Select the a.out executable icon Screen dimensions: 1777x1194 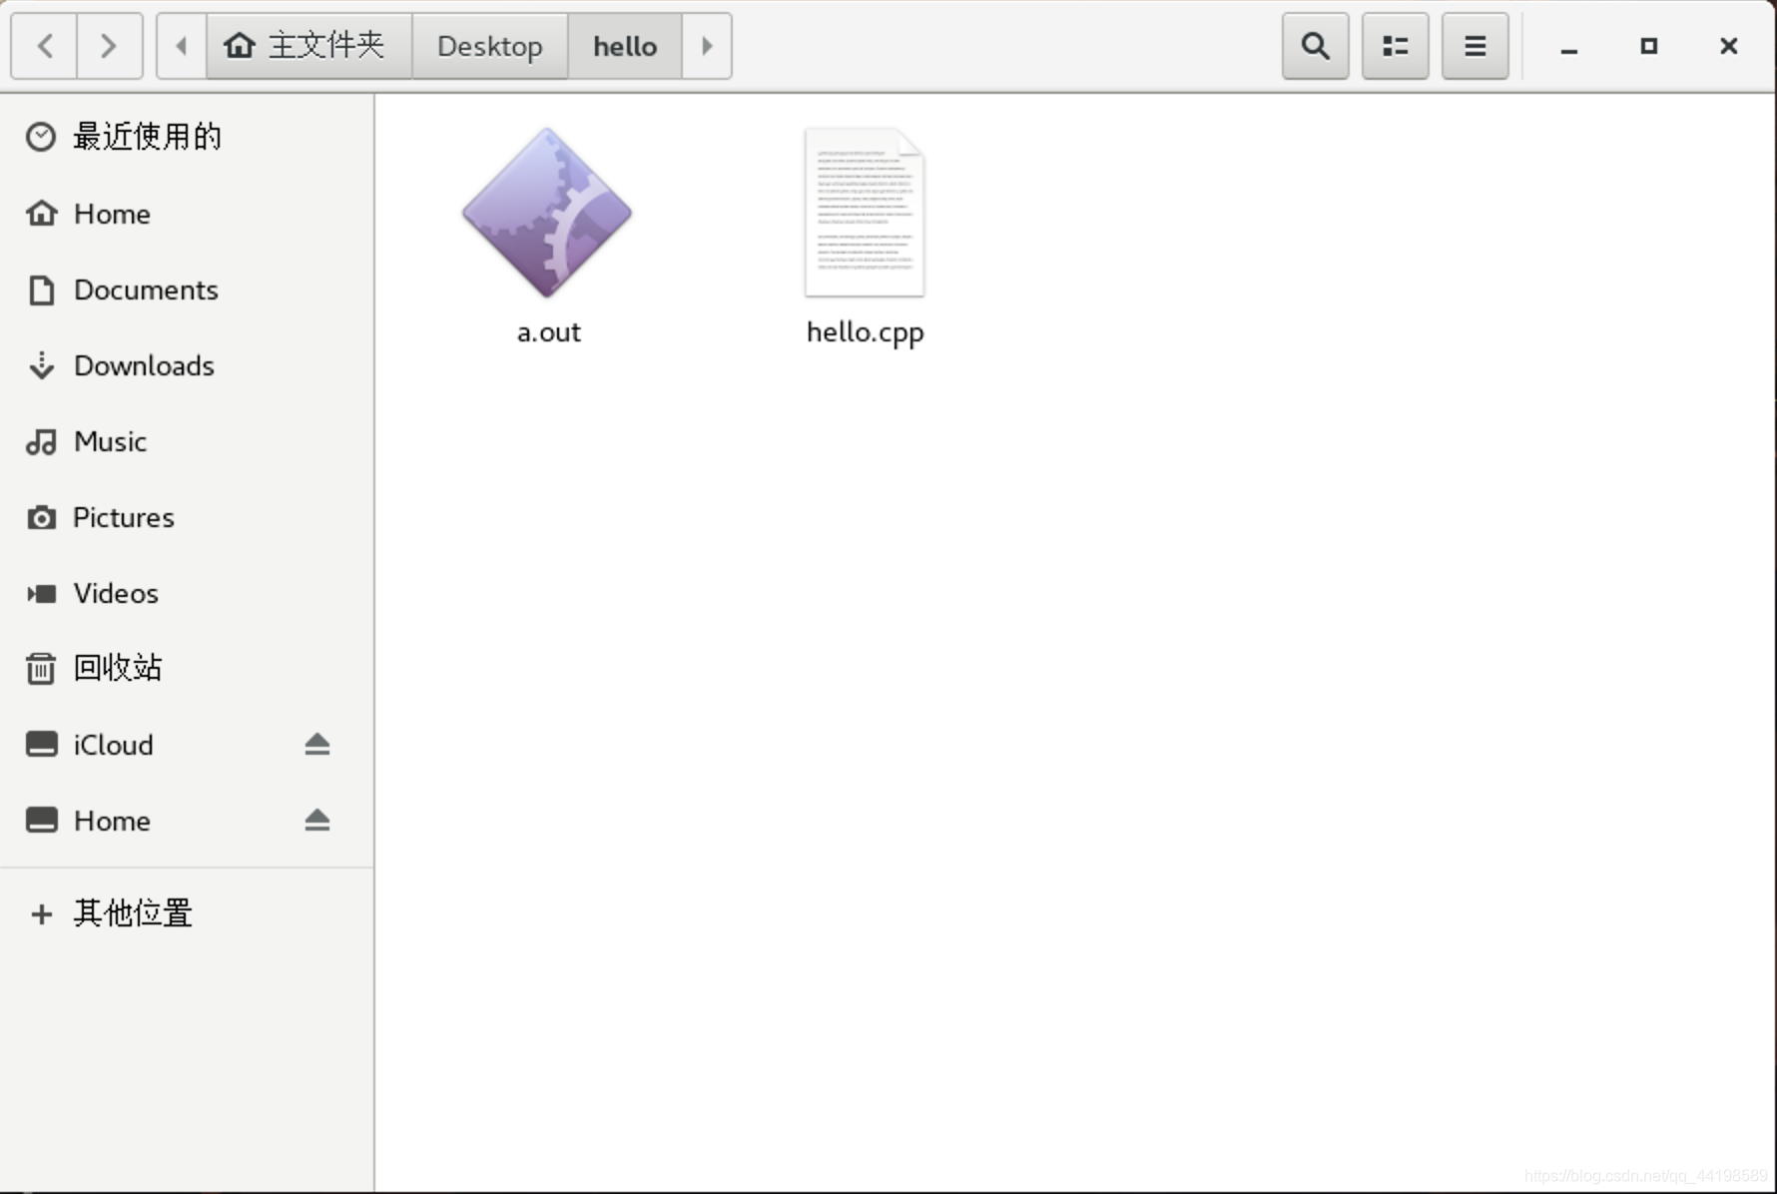[547, 213]
